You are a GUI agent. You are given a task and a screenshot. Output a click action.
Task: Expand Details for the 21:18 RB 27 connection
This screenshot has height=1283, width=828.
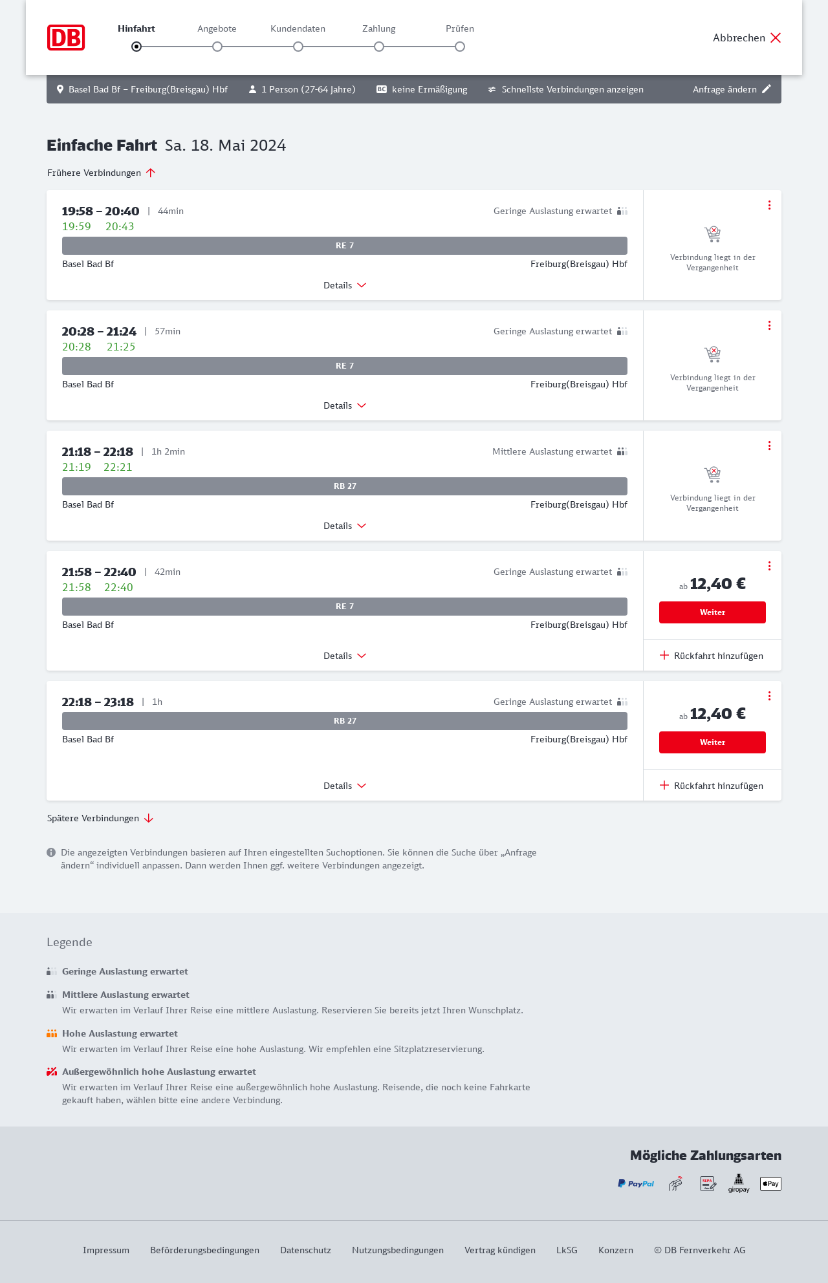point(345,526)
